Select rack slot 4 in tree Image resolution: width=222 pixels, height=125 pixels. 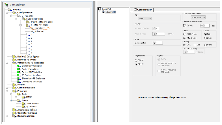32,44
